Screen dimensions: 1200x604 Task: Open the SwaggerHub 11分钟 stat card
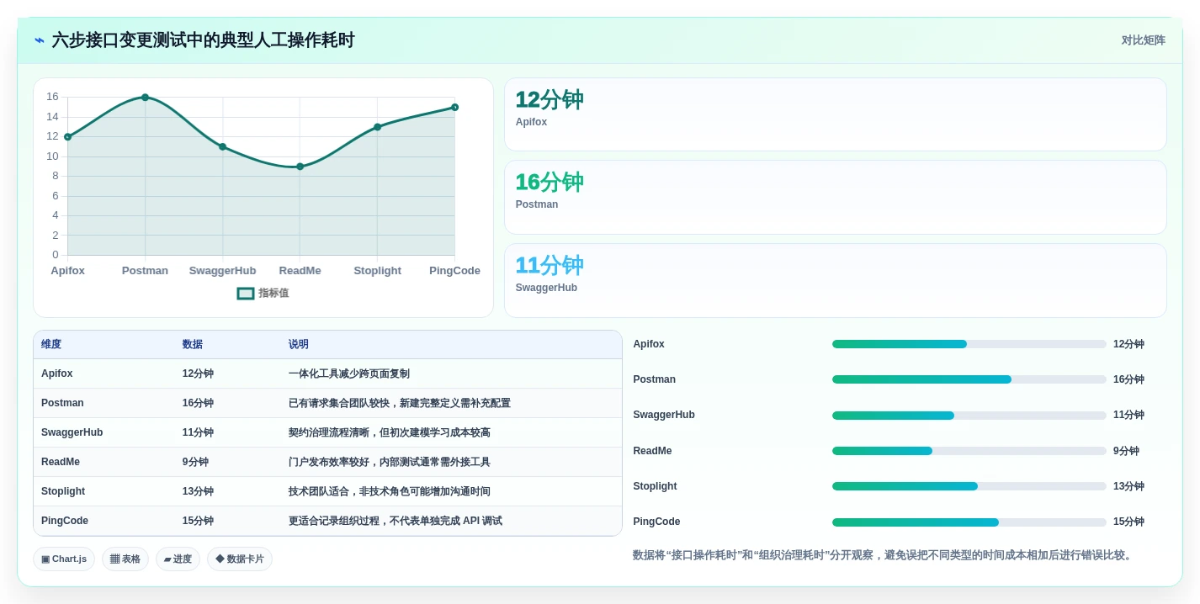point(835,280)
